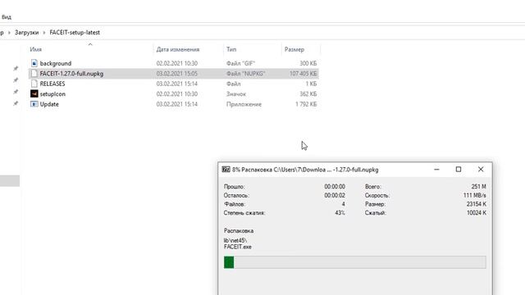Click the Update application icon
Screen dimensions: 525x295
click(x=34, y=104)
